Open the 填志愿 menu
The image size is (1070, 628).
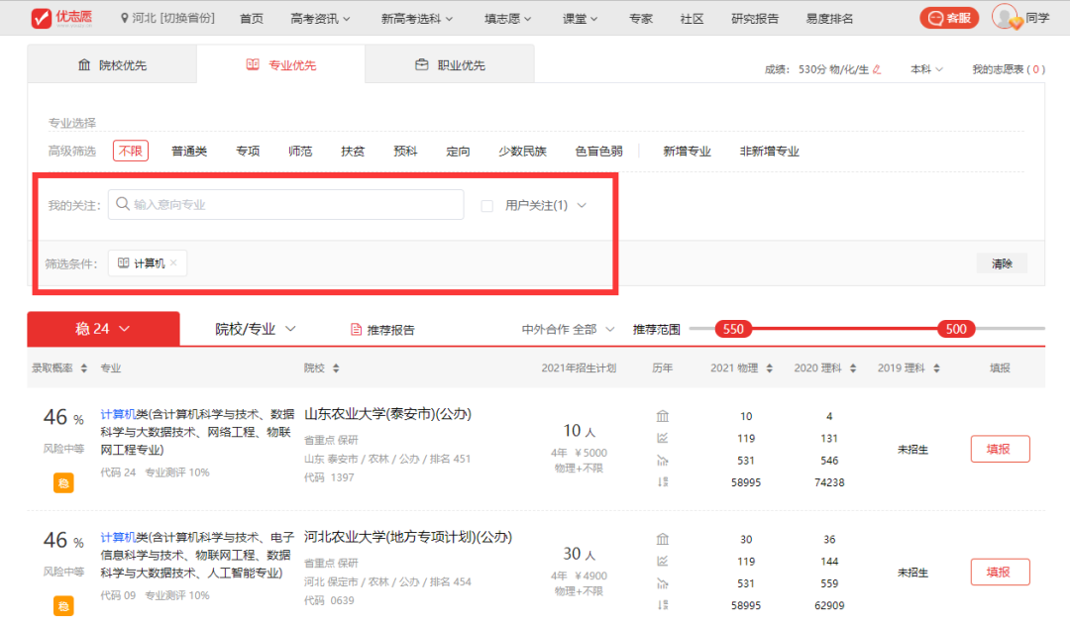pos(508,19)
